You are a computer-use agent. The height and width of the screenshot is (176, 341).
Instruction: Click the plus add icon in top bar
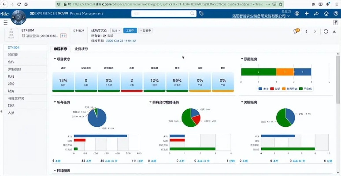pyautogui.click(x=307, y=14)
